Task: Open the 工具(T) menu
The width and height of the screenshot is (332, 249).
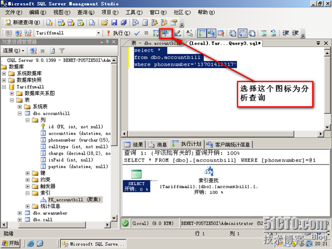Action: tap(134, 12)
